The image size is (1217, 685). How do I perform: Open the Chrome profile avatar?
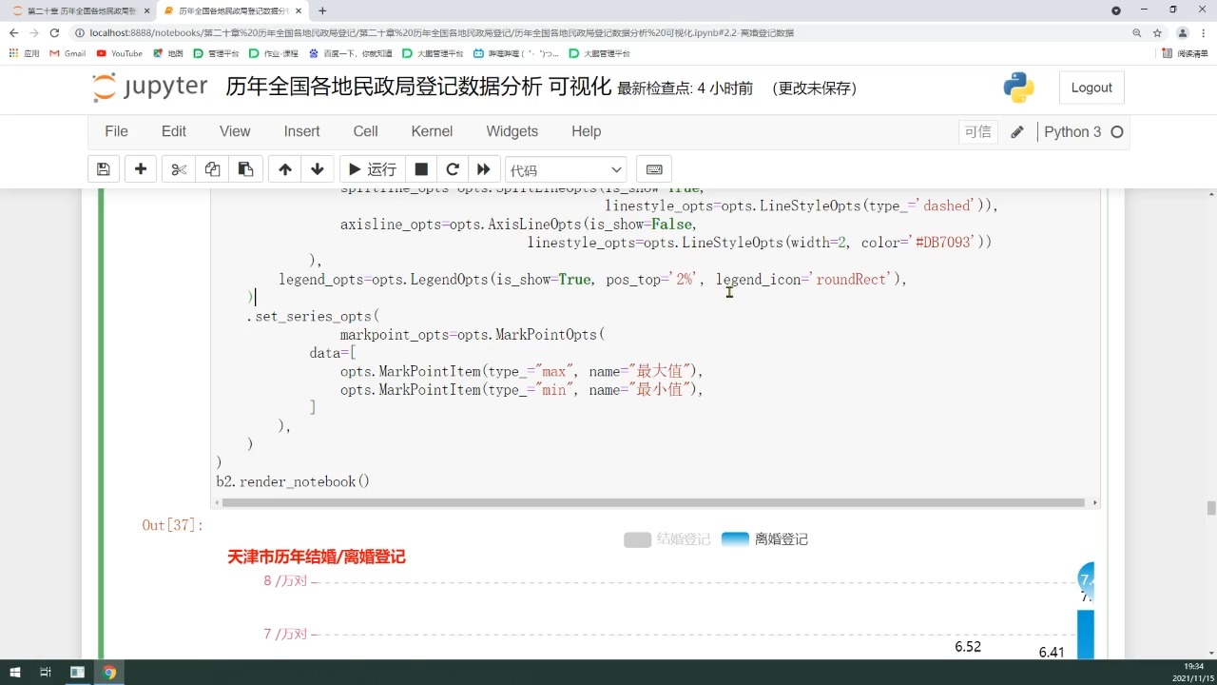(x=1183, y=32)
